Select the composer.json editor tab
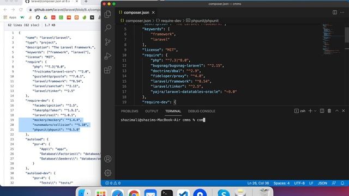Image resolution: width=349 pixels, height=196 pixels. click(x=136, y=13)
